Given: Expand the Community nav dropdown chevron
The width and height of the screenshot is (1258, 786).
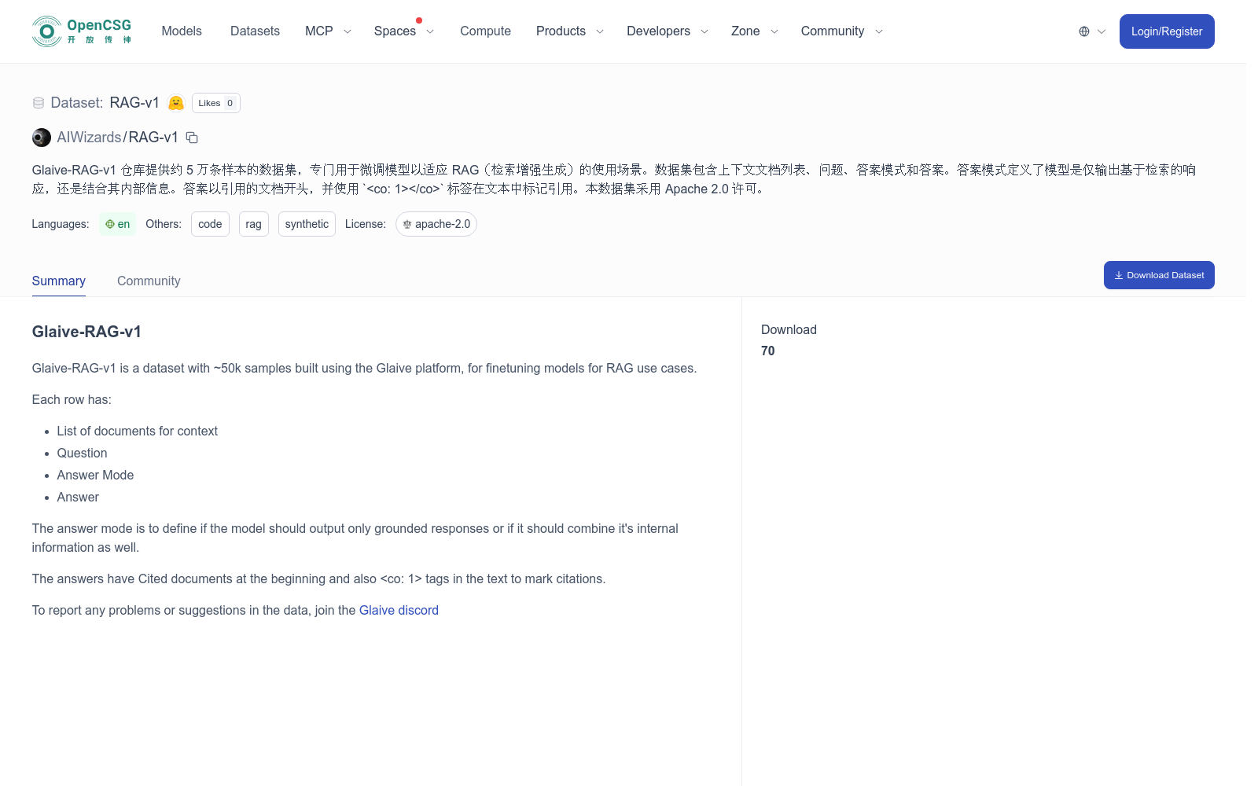Looking at the screenshot, I should [879, 31].
